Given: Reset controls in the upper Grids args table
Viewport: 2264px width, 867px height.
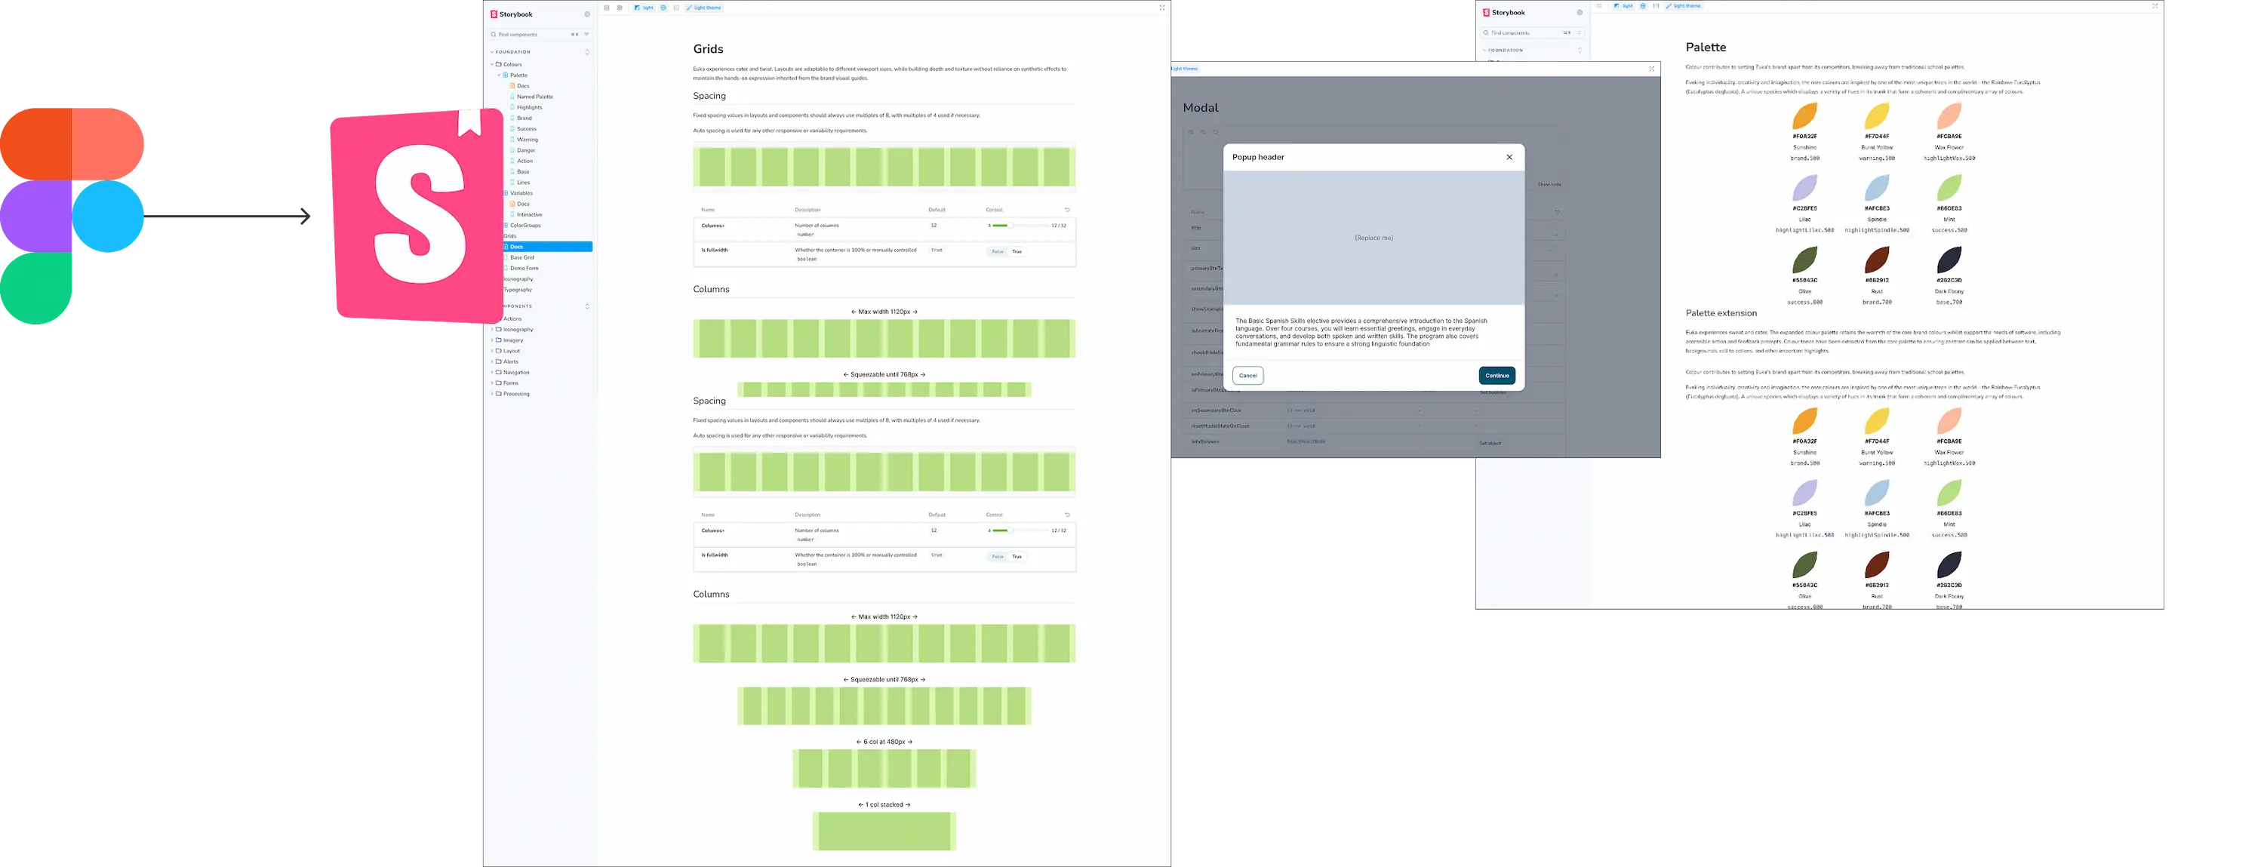Looking at the screenshot, I should pos(1067,210).
